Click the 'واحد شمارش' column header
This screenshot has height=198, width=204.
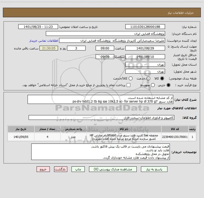coord(73,129)
